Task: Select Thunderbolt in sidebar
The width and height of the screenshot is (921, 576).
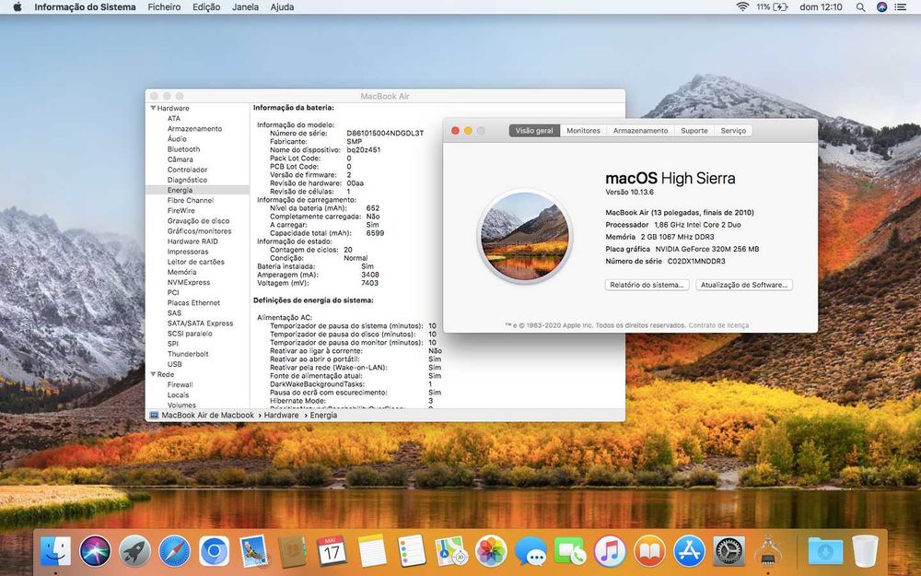Action: click(188, 354)
